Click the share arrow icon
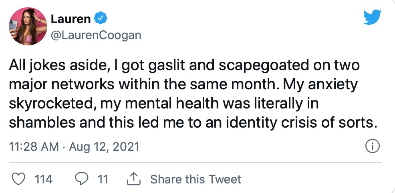Image resolution: width=395 pixels, height=193 pixels. 133,179
